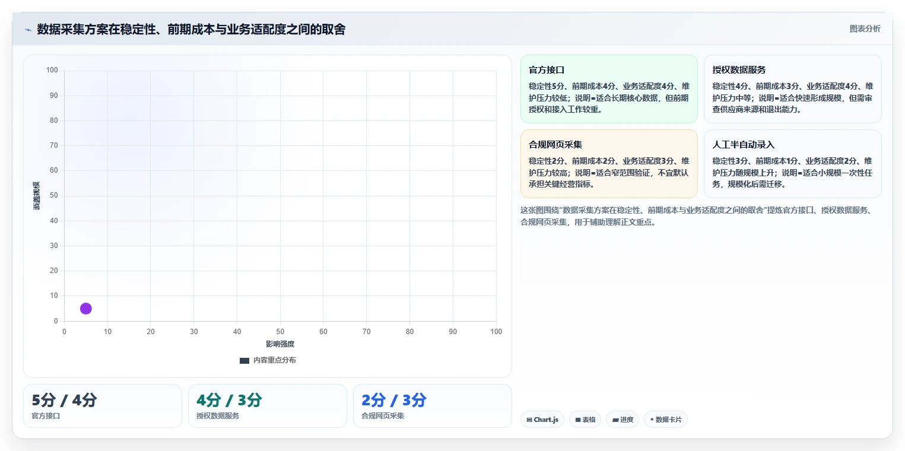Viewport: 905px width, 451px height.
Task: Click the lightning icon beside the title
Action: pos(28,29)
